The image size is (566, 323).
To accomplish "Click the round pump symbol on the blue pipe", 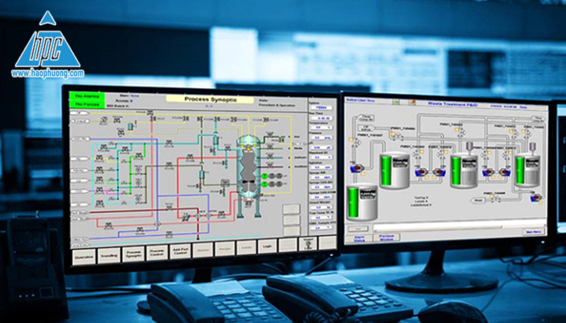I will click(x=157, y=224).
